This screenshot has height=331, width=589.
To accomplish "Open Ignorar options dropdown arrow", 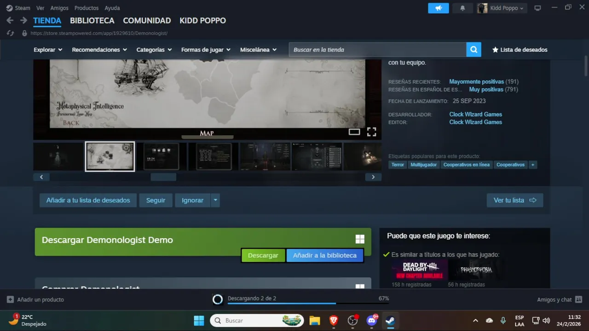I will (215, 200).
